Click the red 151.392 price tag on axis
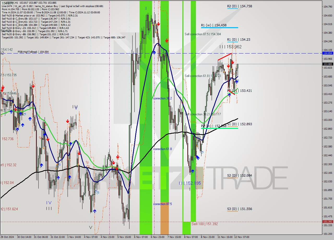This screenshot has height=240, width=334. [x=328, y=221]
